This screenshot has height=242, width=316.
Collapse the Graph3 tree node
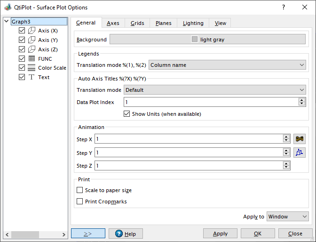pos(7,22)
